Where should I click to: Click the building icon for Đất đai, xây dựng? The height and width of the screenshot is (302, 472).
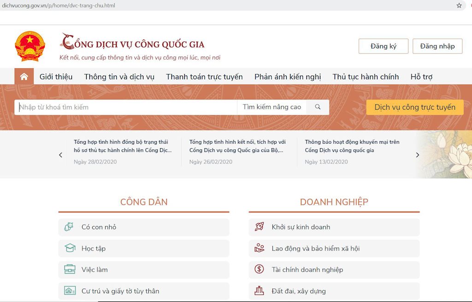coord(259,291)
